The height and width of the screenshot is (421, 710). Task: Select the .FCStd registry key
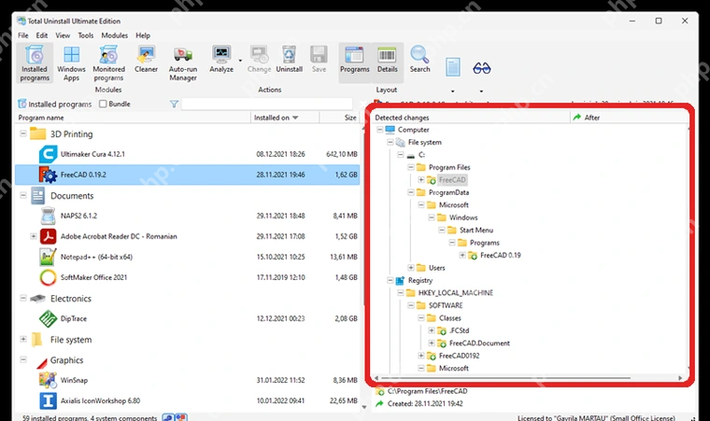(459, 330)
